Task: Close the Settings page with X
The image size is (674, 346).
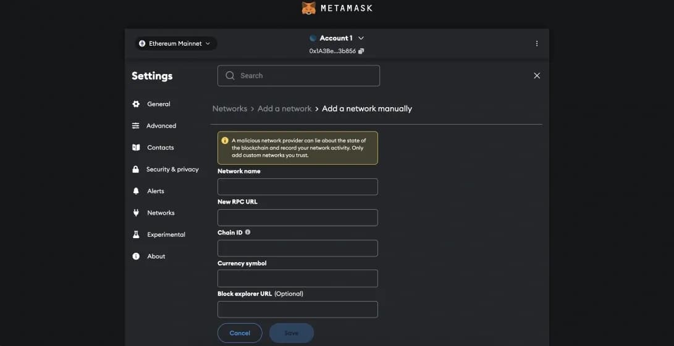Action: click(537, 76)
